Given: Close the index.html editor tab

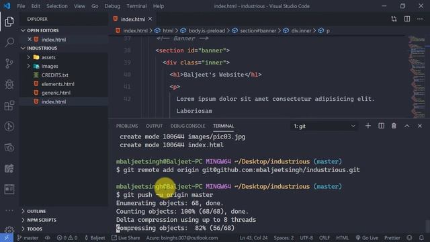Looking at the screenshot, I should pyautogui.click(x=150, y=19).
